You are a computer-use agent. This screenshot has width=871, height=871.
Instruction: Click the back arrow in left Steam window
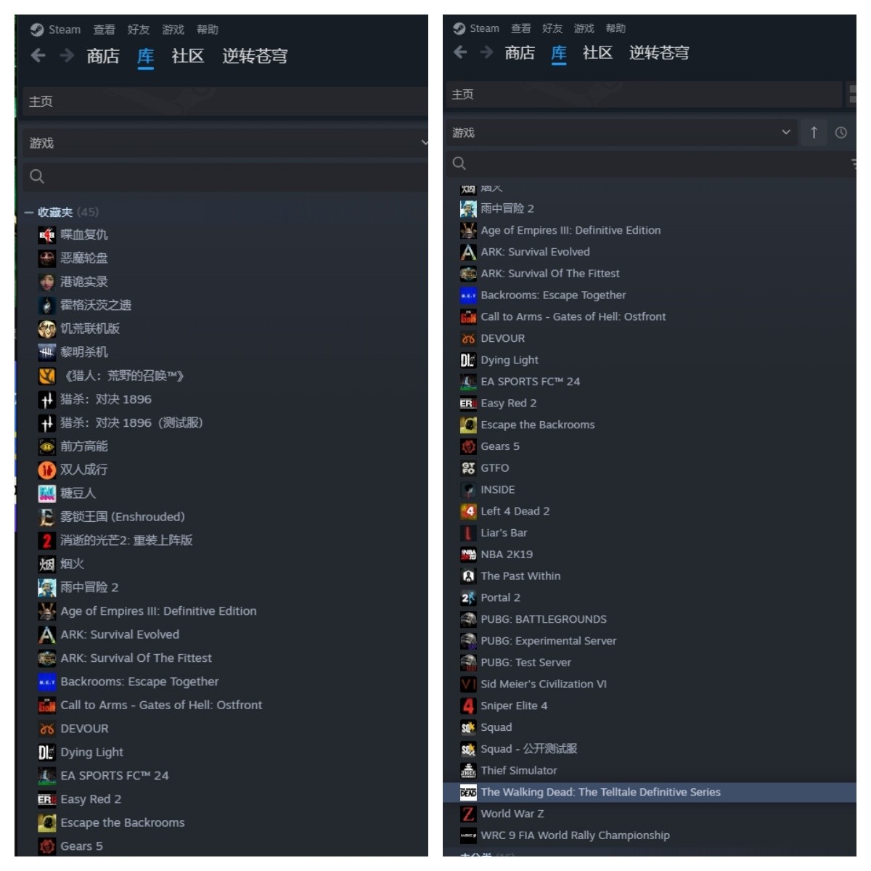click(x=38, y=55)
